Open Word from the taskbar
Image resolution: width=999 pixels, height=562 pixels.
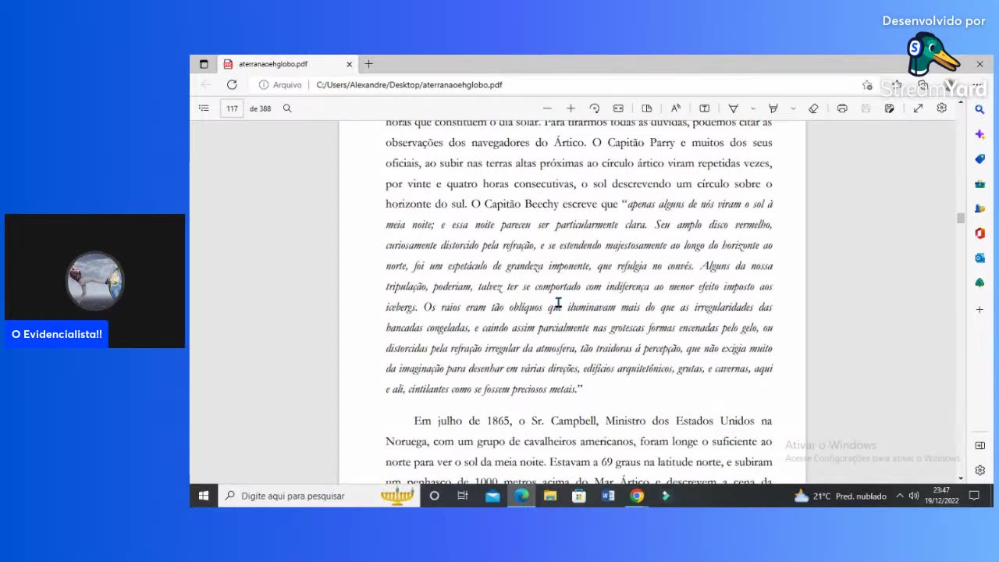coord(608,496)
